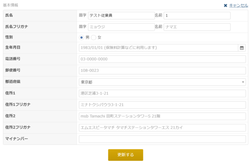Click the 電話番号 input field
This screenshot has height=162, width=252.
(162, 59)
